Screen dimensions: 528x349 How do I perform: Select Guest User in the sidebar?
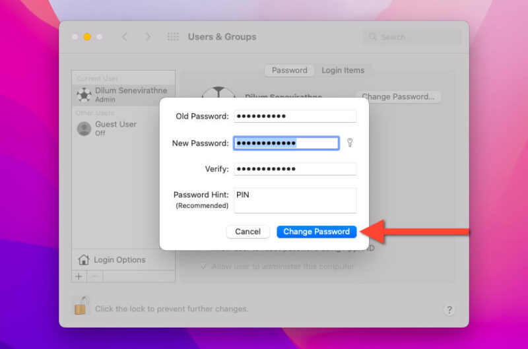click(x=116, y=128)
